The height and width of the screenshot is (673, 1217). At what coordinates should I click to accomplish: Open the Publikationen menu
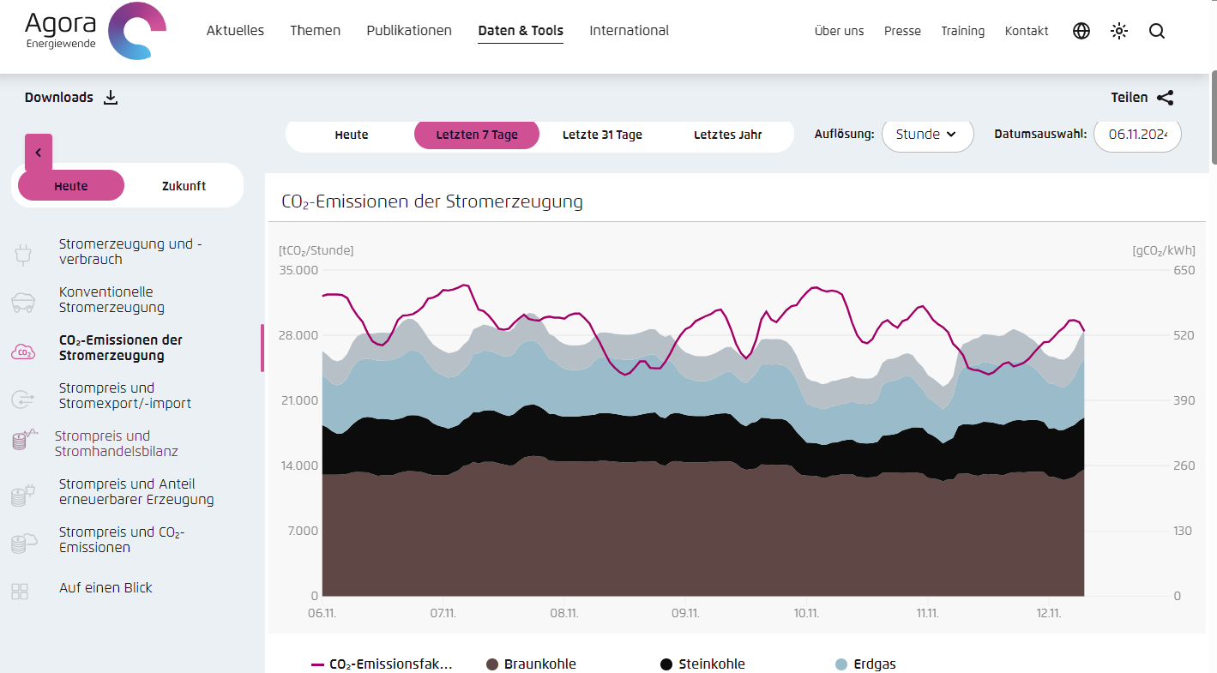coord(409,31)
